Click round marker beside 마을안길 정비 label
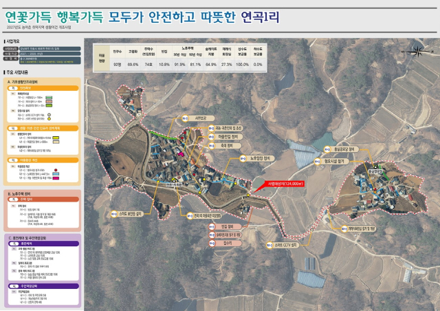 [x=211, y=137]
